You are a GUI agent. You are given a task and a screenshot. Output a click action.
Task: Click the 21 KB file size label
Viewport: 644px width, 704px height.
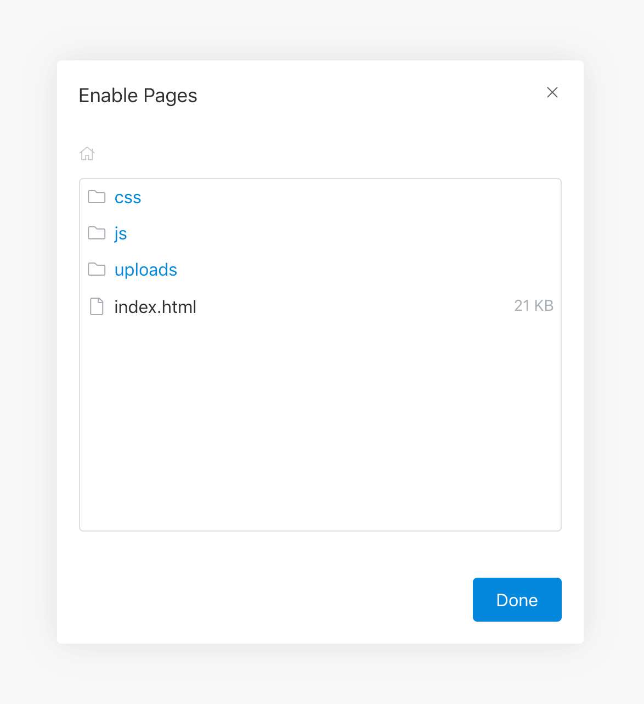pyautogui.click(x=533, y=306)
